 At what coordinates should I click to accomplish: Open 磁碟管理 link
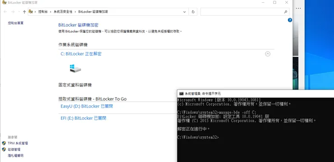click(14, 149)
